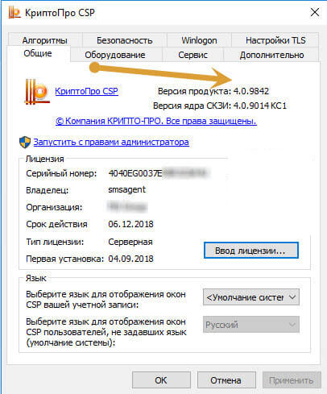Click product version 4.0.9842 text
The image size is (327, 394).
251,91
